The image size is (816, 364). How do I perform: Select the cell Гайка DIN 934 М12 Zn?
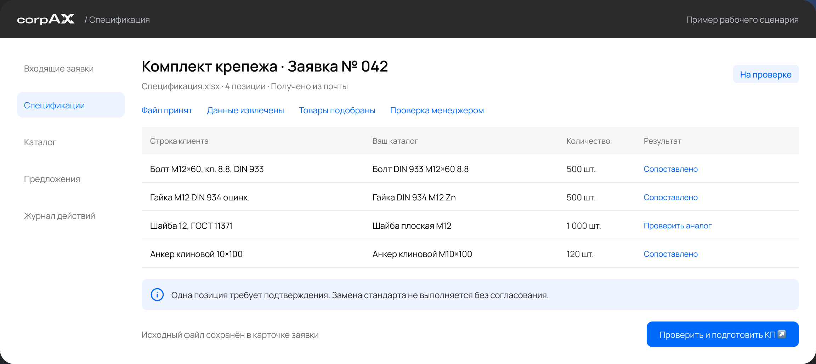point(414,197)
